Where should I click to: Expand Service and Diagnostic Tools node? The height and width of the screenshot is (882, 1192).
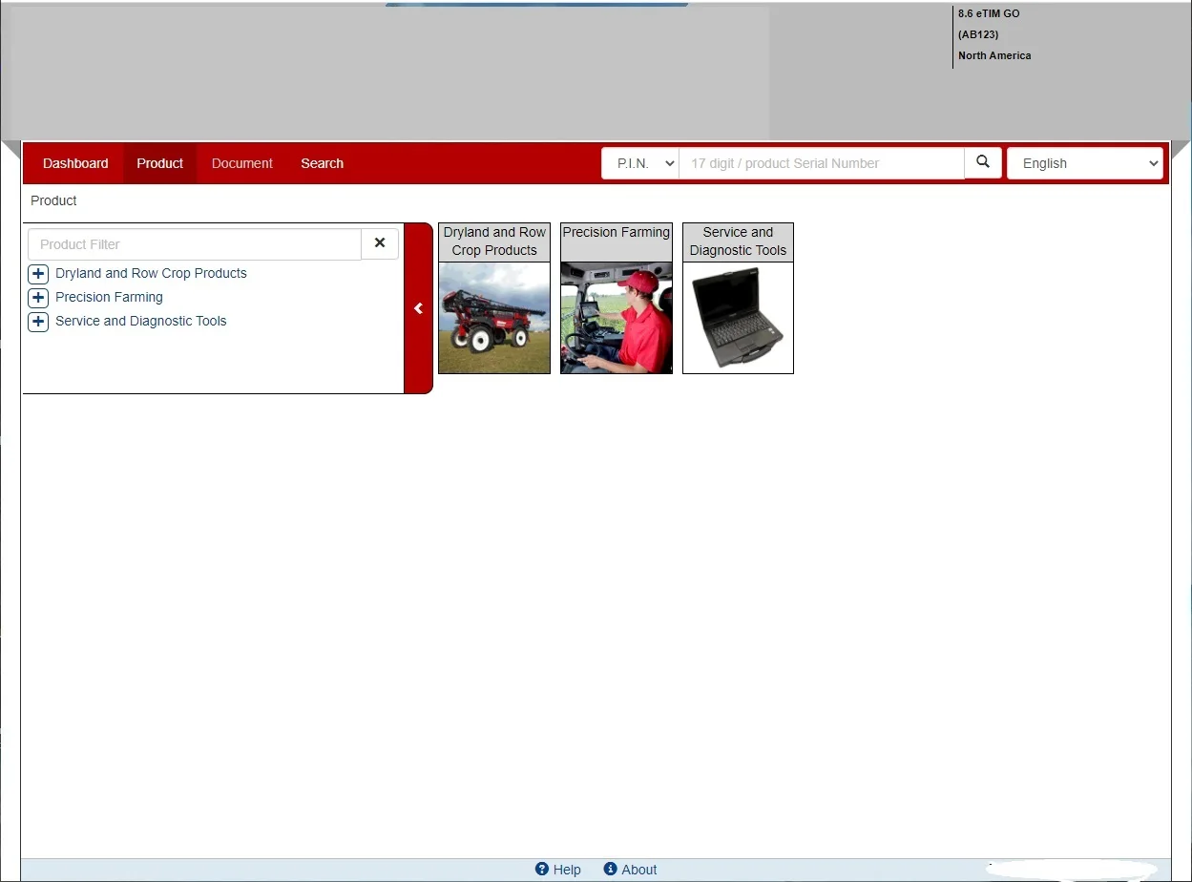click(x=38, y=322)
